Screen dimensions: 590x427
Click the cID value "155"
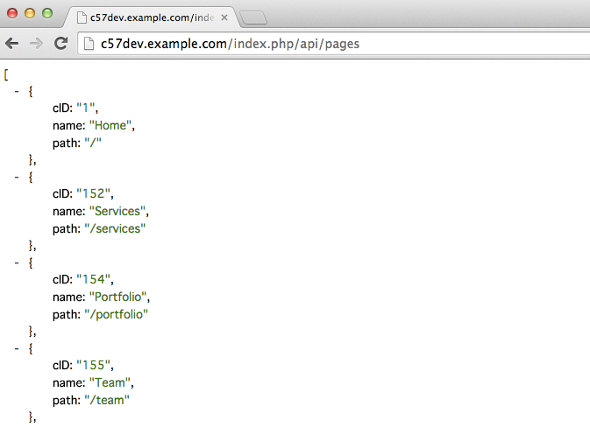96,365
